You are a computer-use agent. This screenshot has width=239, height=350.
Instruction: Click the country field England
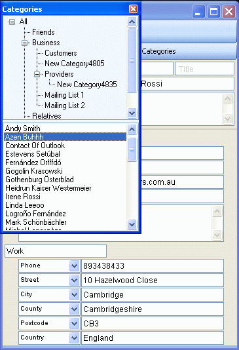[x=153, y=338]
